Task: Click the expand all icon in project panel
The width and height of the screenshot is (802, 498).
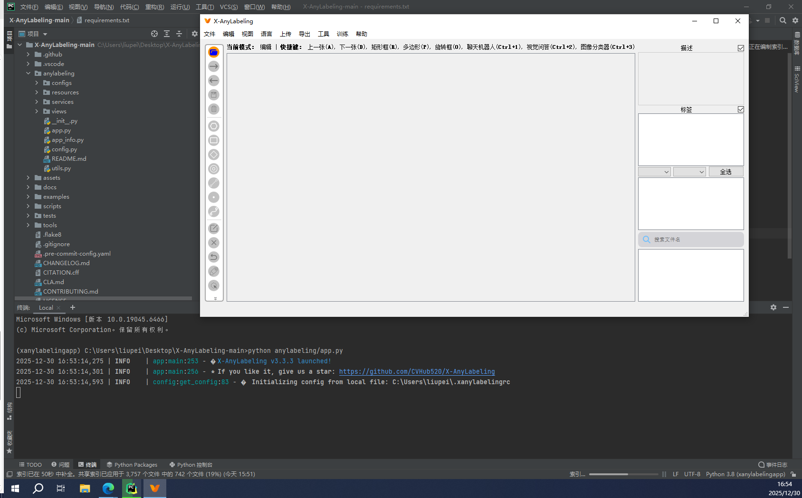Action: [x=167, y=34]
